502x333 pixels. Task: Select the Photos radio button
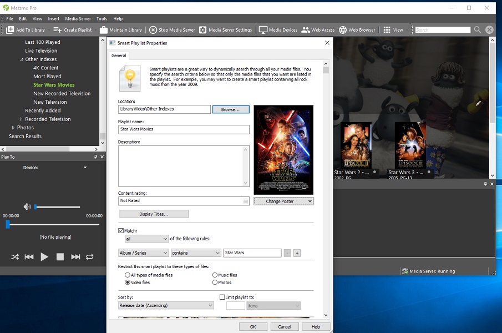coord(215,282)
